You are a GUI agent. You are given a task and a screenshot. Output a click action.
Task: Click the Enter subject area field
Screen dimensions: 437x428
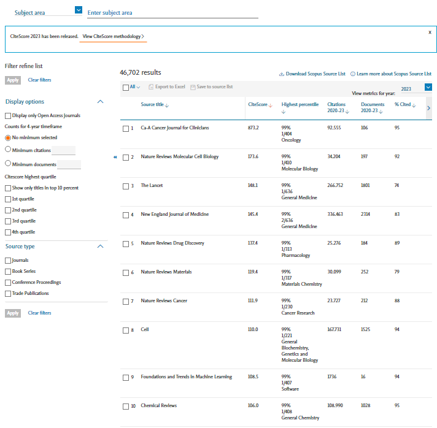pos(172,13)
